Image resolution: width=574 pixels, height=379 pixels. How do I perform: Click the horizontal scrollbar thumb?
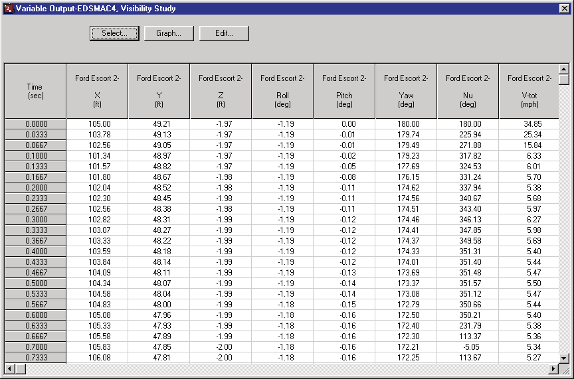tap(20, 368)
